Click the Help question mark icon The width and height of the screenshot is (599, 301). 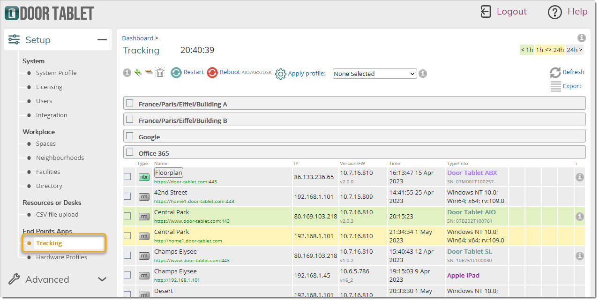point(554,12)
